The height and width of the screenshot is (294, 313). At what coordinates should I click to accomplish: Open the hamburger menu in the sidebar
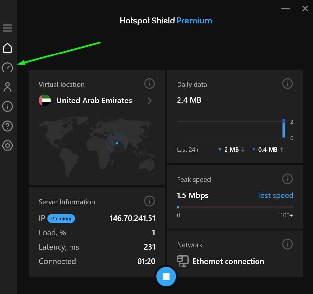8,28
